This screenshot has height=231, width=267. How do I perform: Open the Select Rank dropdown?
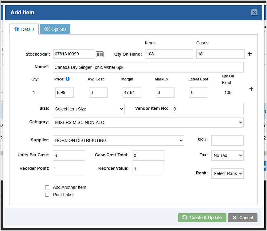point(227,173)
